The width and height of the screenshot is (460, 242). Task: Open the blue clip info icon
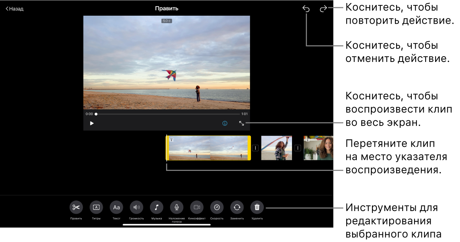click(x=225, y=123)
